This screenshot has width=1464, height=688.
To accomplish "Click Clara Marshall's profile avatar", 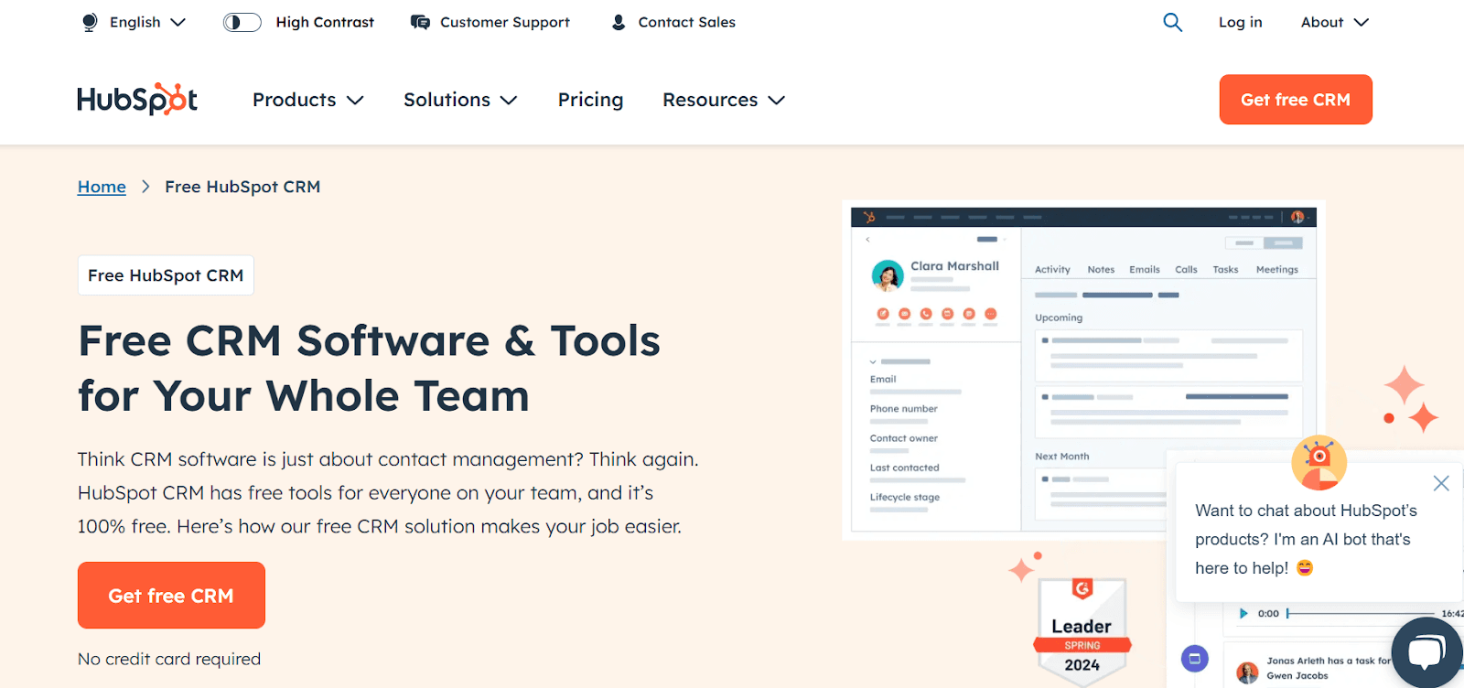I will click(x=888, y=275).
